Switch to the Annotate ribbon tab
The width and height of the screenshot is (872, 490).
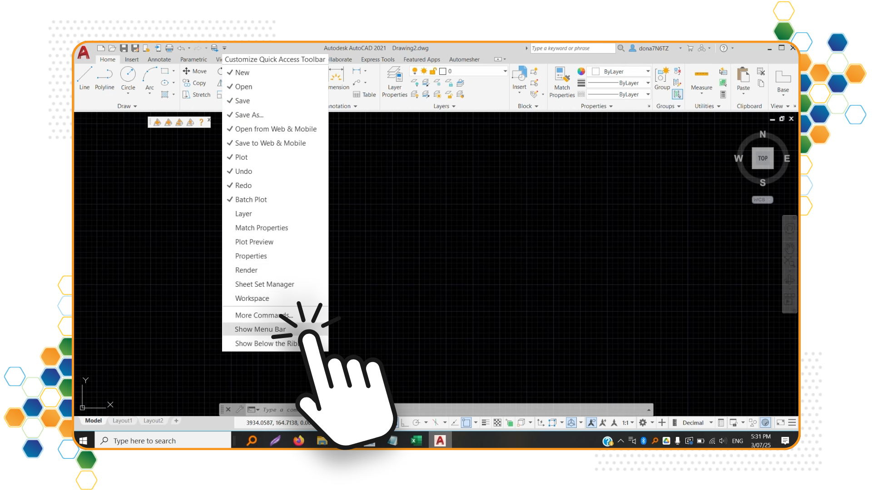point(159,59)
